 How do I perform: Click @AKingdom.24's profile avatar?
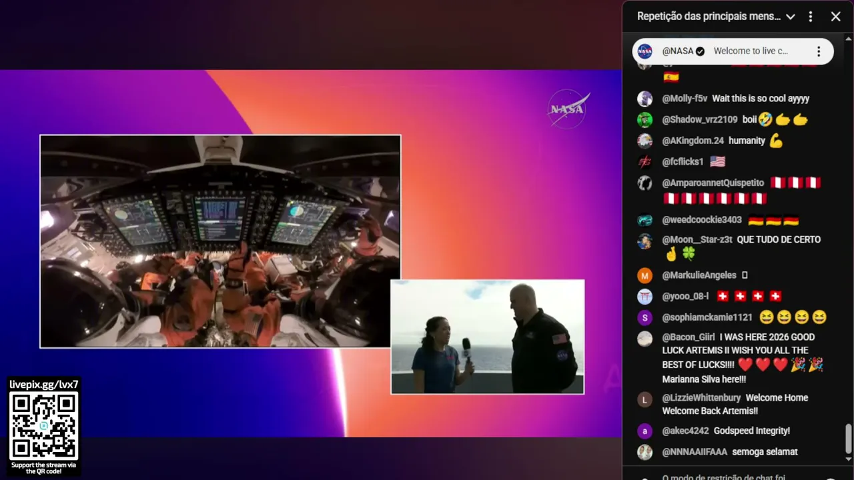point(645,141)
